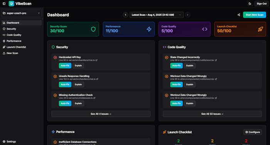Open Code Quality in the sidebar
270x145 pixels.
[22, 35]
